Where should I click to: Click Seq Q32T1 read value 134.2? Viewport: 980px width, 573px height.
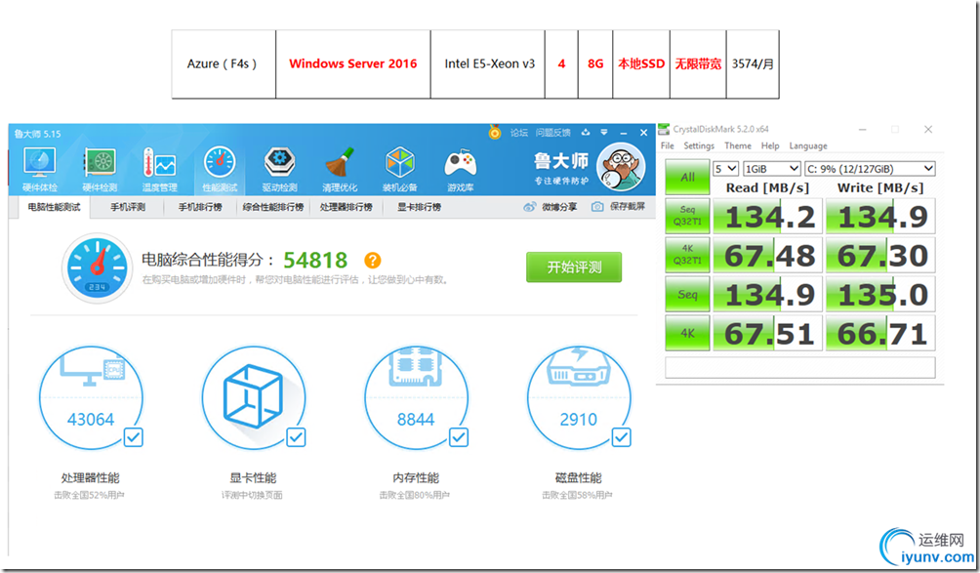pos(767,216)
